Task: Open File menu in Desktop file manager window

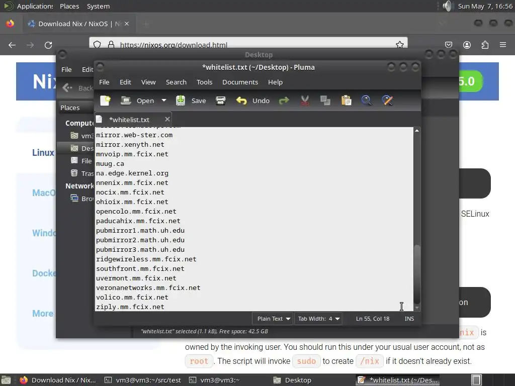Action: 66,69
